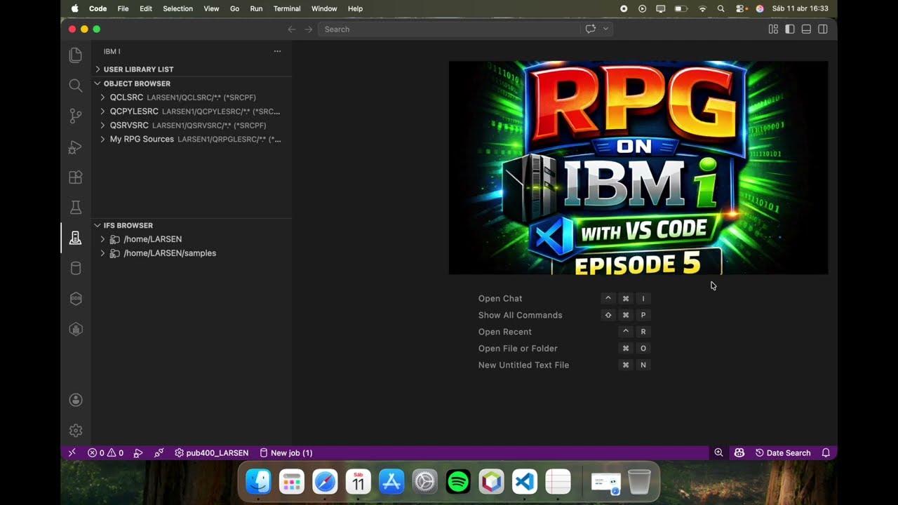The image size is (898, 505).
Task: Click the command center Search field
Action: 449,29
